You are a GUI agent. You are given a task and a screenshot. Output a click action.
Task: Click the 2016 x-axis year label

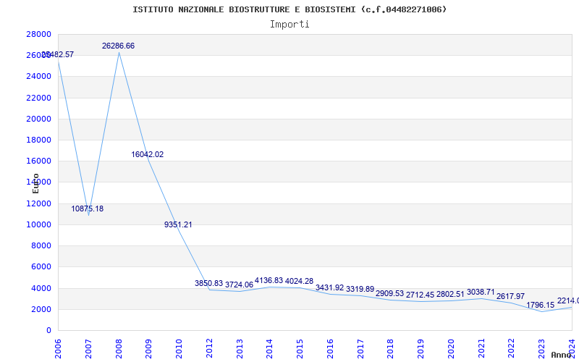click(330, 349)
